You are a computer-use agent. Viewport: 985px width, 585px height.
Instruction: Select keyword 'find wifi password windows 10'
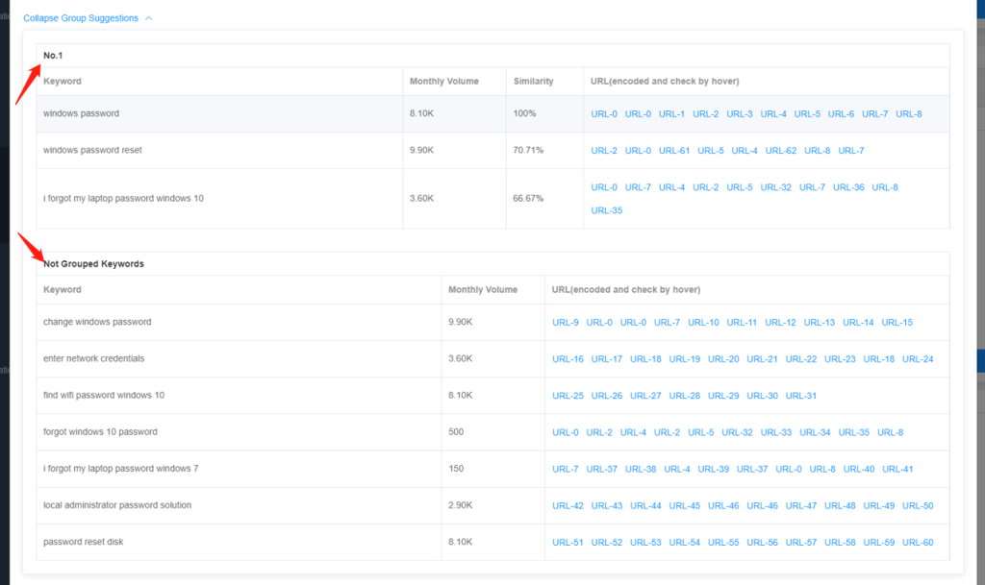pyautogui.click(x=104, y=395)
